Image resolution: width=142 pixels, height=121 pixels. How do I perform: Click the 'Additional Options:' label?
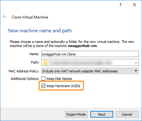click(25, 79)
